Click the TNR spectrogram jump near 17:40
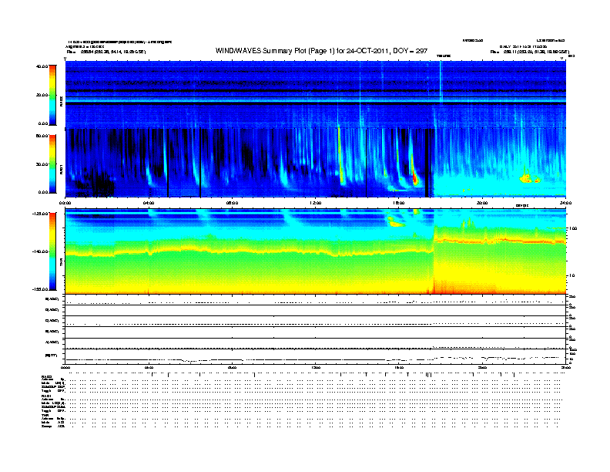The image size is (610, 472). (x=434, y=251)
